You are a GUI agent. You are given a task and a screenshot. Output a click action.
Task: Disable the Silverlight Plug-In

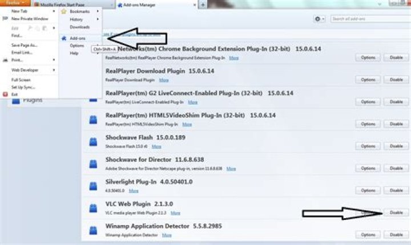pyautogui.click(x=396, y=190)
